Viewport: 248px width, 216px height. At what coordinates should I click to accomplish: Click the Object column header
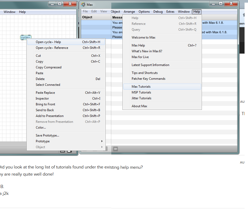(x=87, y=17)
